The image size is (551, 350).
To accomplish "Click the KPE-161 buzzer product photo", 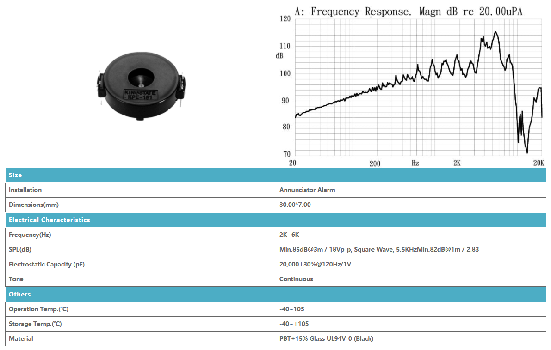I will click(x=141, y=86).
